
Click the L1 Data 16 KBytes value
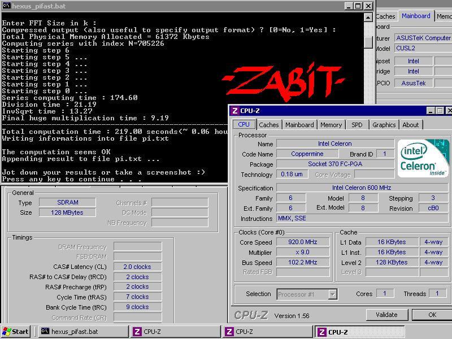tap(392, 242)
